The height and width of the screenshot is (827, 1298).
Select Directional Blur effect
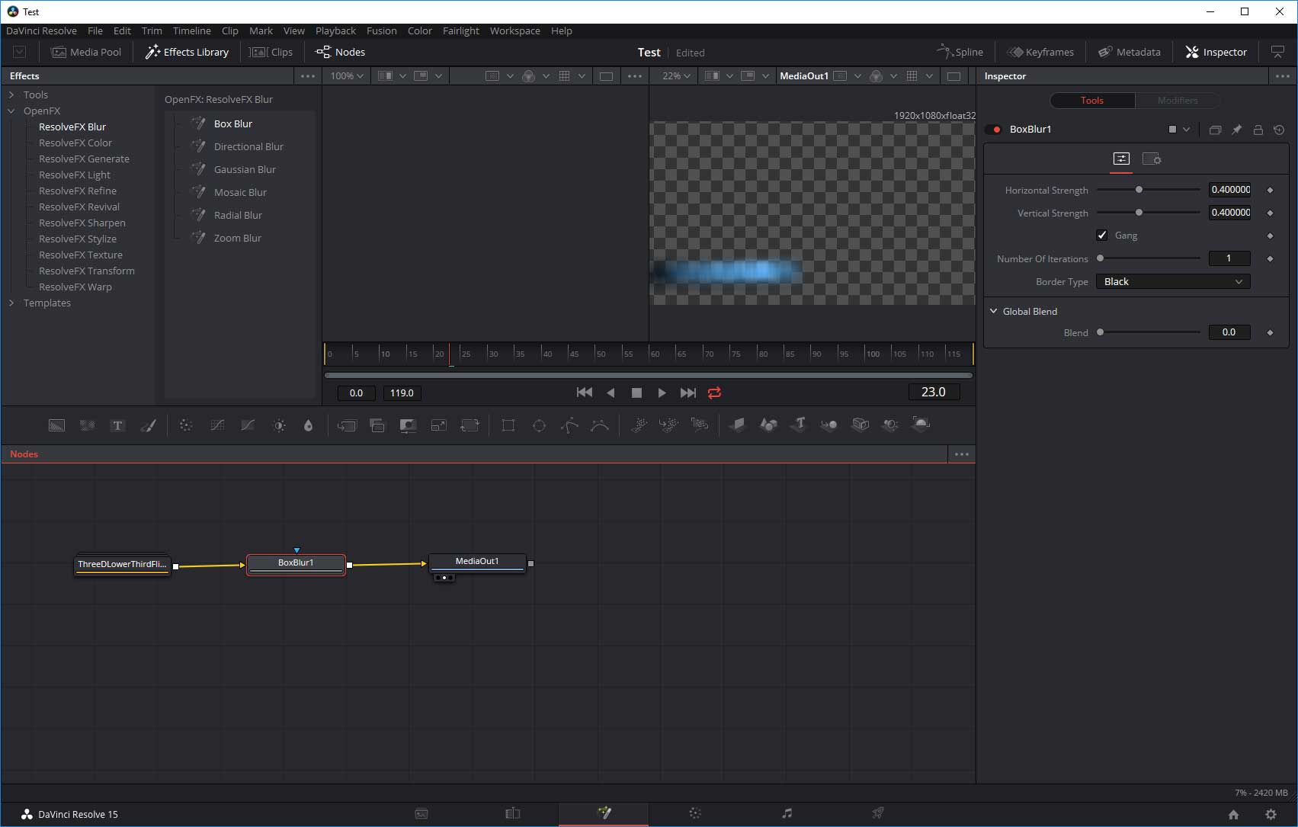point(248,146)
